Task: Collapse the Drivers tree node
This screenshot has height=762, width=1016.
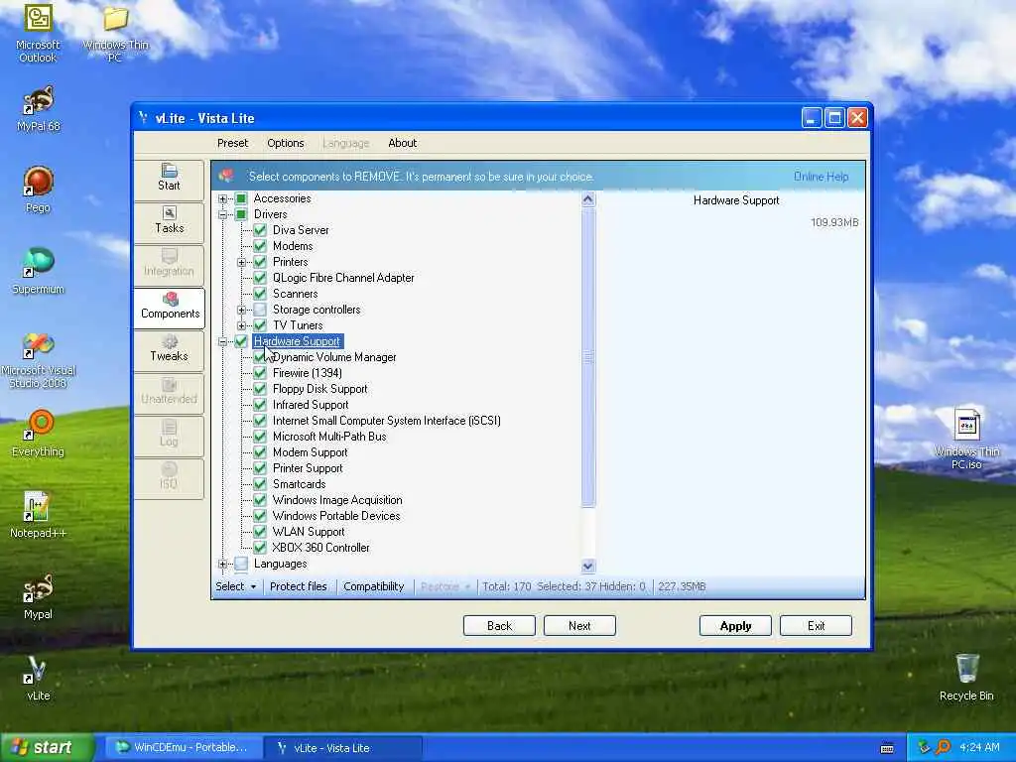Action: coord(222,214)
